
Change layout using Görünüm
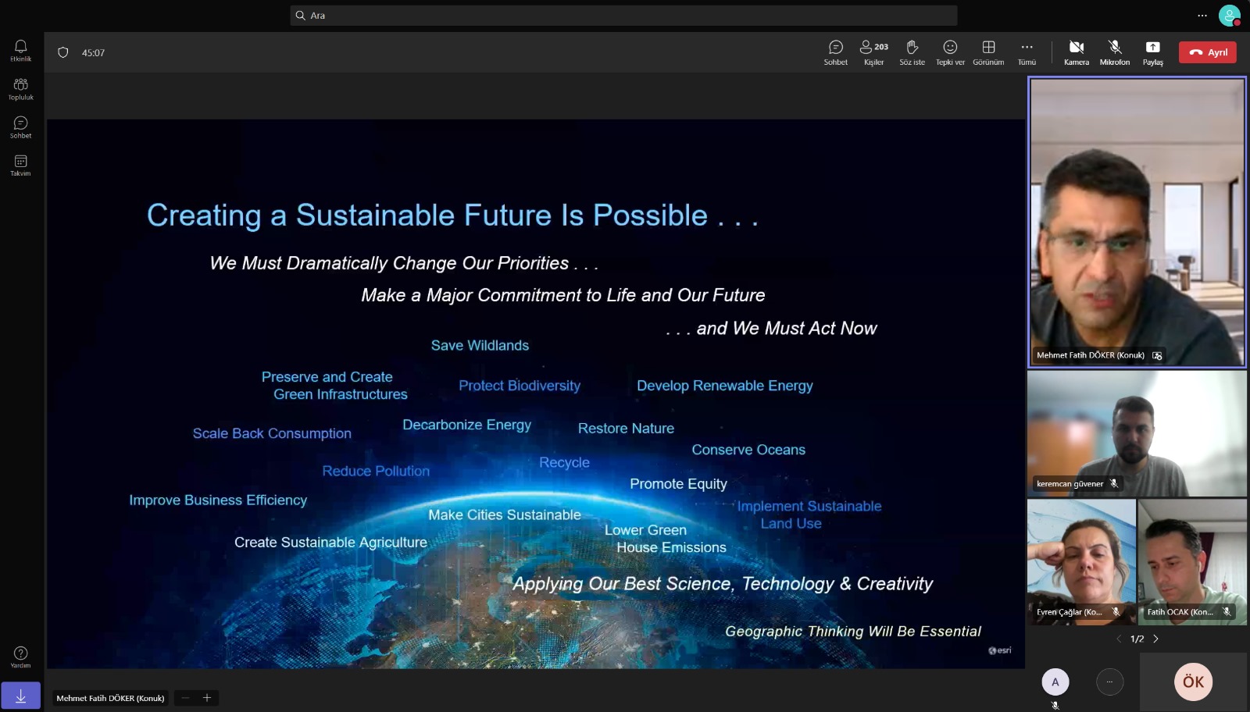(988, 52)
